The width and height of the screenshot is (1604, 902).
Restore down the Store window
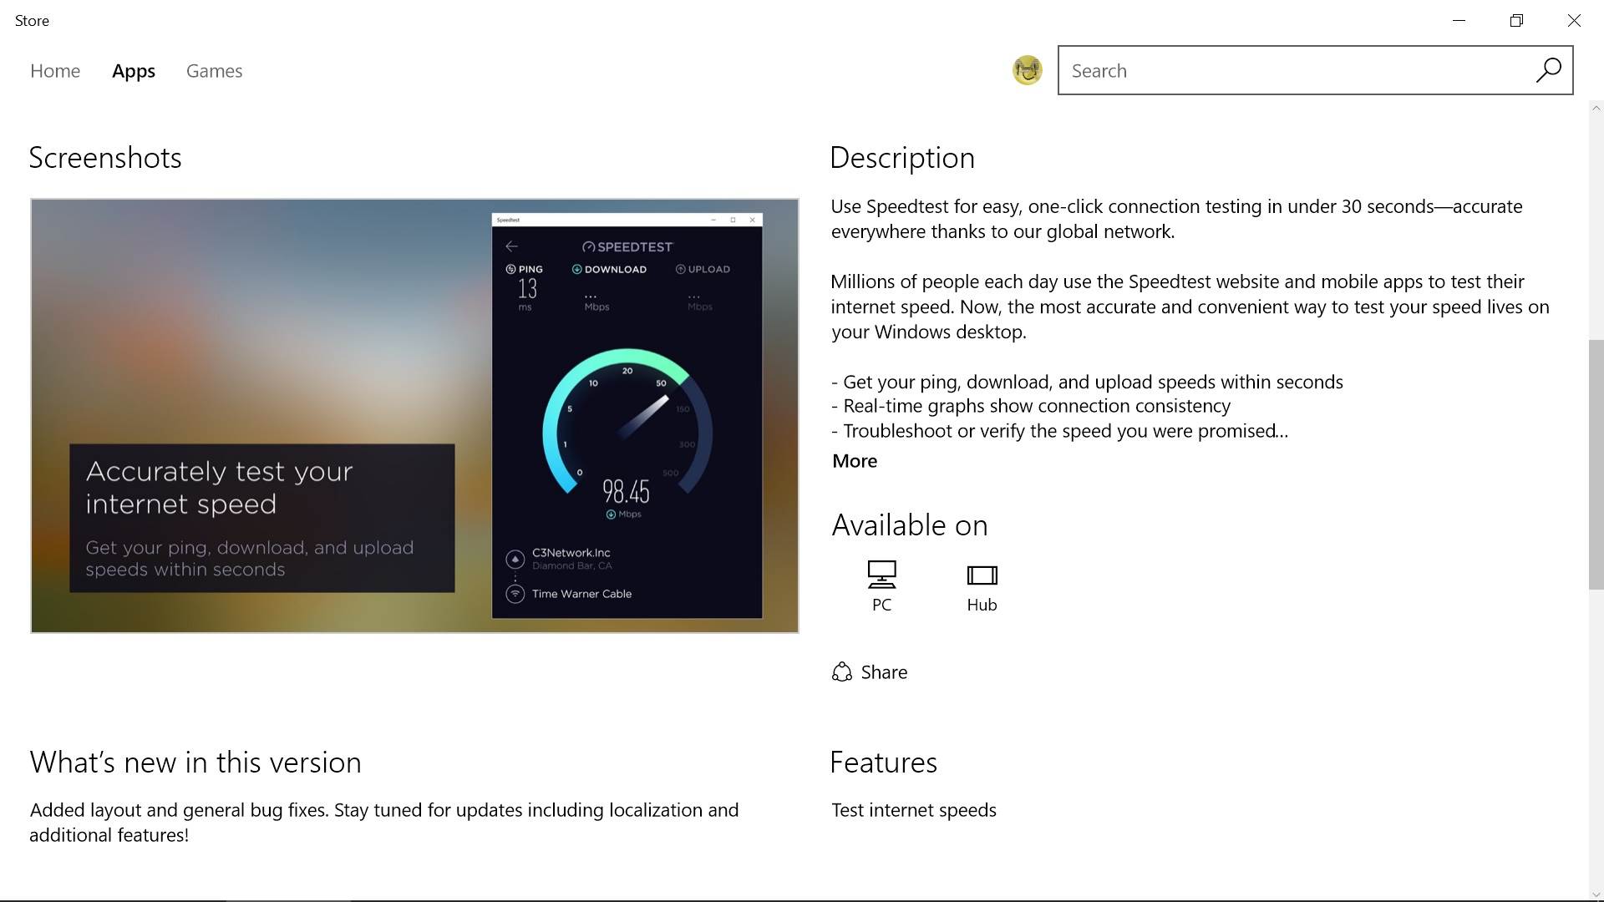1516,21
